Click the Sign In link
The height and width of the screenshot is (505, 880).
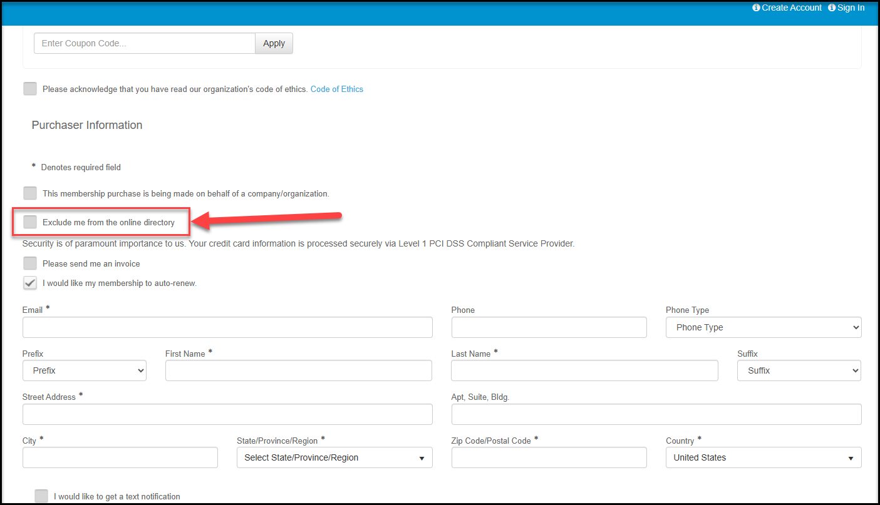pos(851,8)
